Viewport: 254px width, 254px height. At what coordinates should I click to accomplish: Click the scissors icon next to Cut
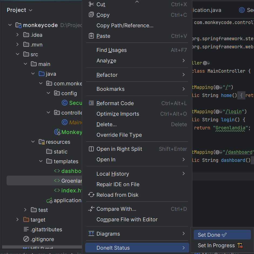91,4
